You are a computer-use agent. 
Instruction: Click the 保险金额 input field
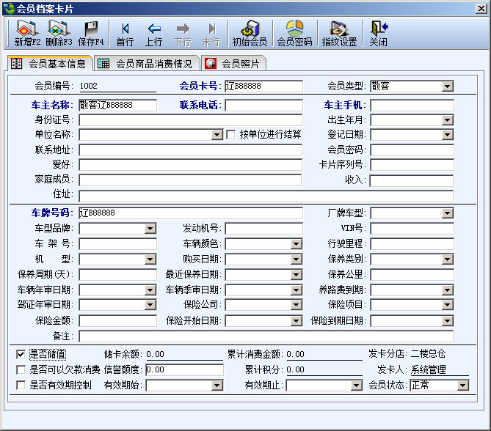(117, 321)
